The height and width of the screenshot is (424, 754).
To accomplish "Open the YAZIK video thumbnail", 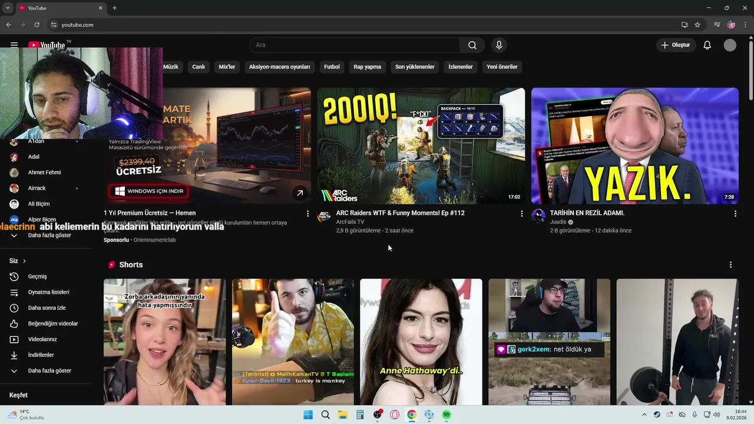I will click(635, 146).
